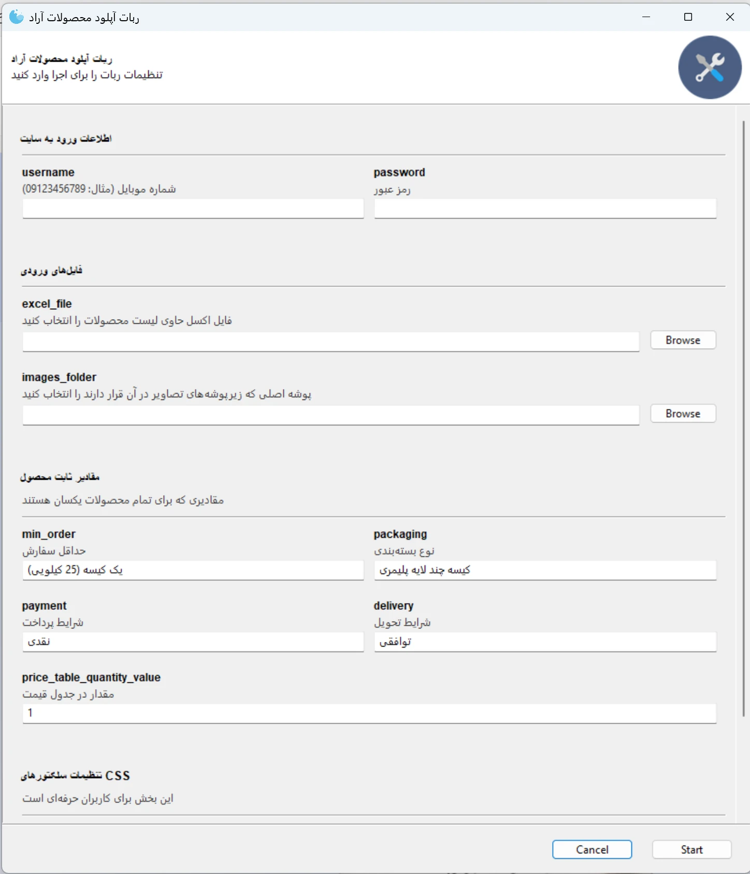The image size is (750, 874).
Task: Click the price_table_quantity_value field
Action: click(369, 713)
